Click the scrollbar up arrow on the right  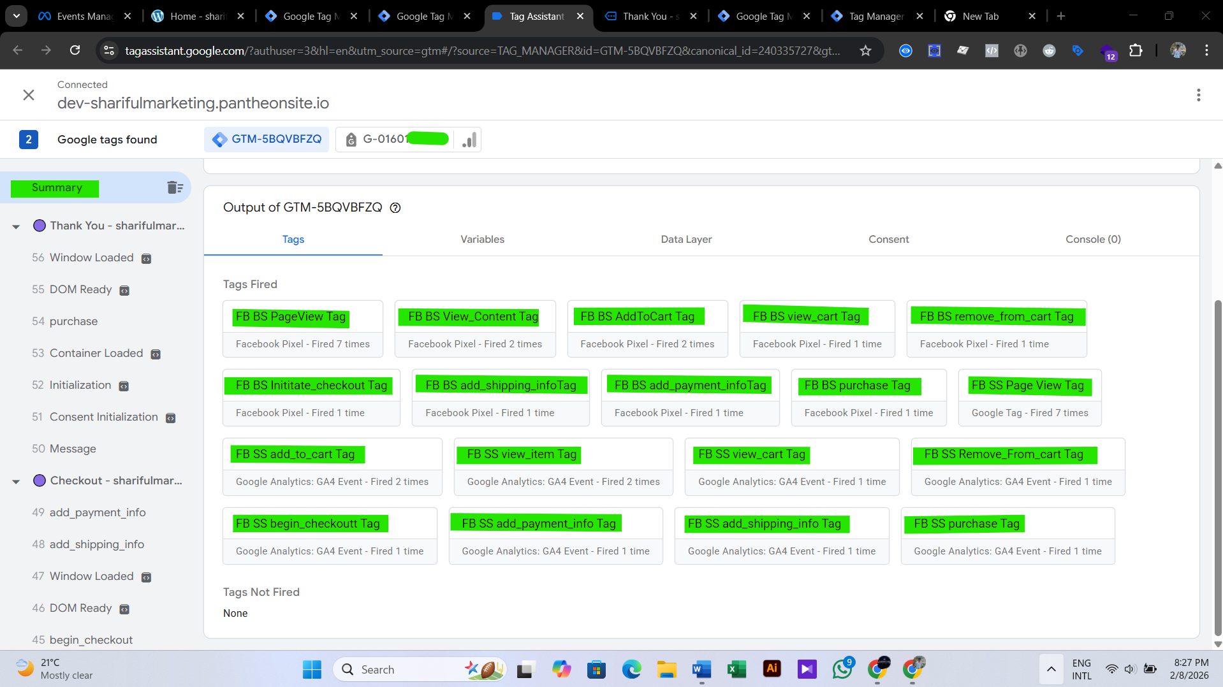point(1217,166)
